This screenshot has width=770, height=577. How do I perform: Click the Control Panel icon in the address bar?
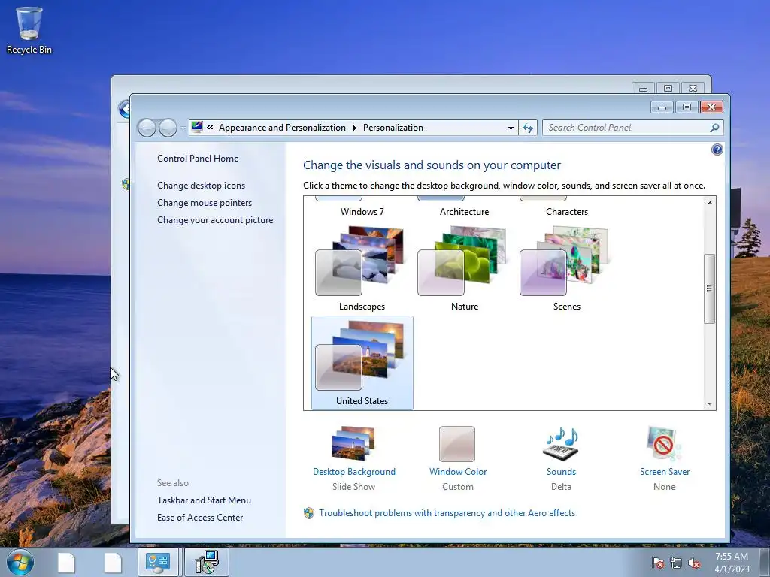(x=197, y=128)
